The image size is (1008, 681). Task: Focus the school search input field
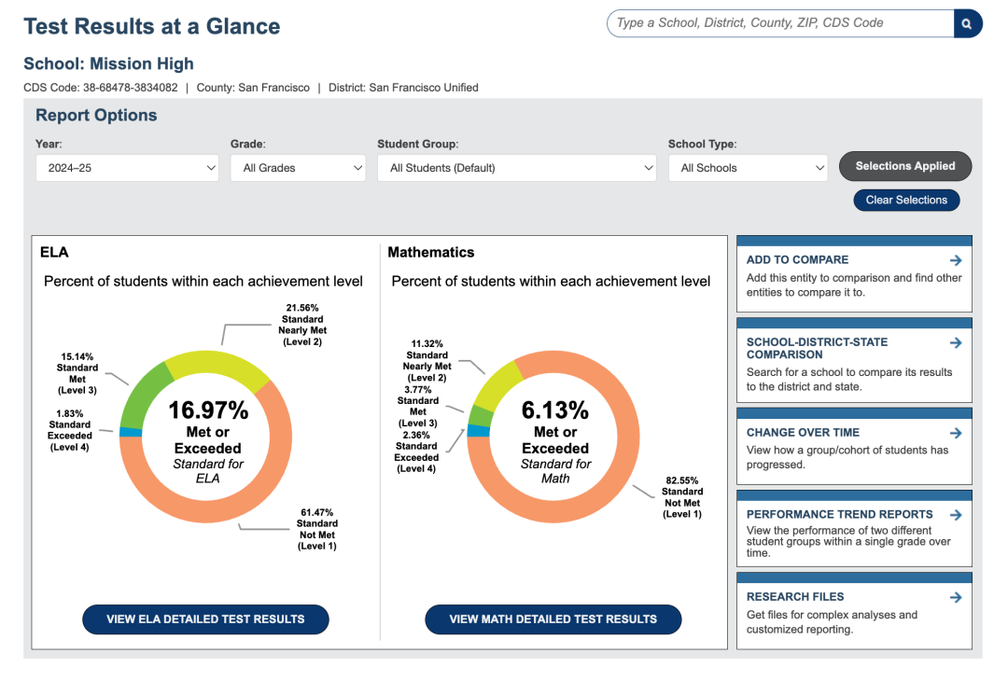780,23
